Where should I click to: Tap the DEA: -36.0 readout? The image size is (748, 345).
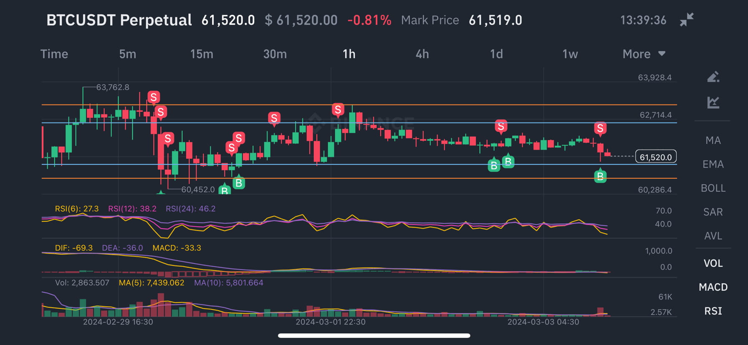122,248
